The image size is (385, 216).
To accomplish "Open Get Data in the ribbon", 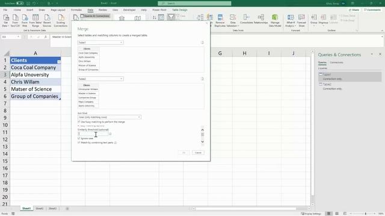I will [x=5, y=20].
